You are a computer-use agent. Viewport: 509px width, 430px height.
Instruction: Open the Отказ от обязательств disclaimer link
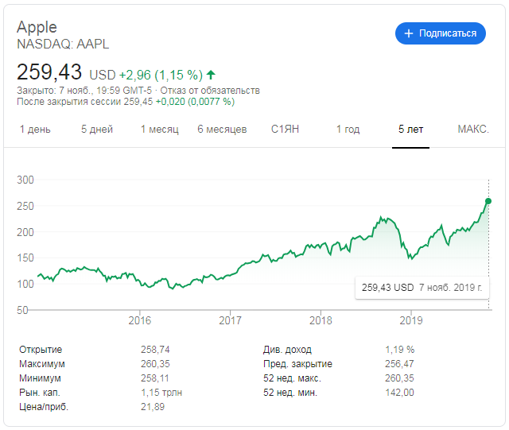[x=210, y=91]
